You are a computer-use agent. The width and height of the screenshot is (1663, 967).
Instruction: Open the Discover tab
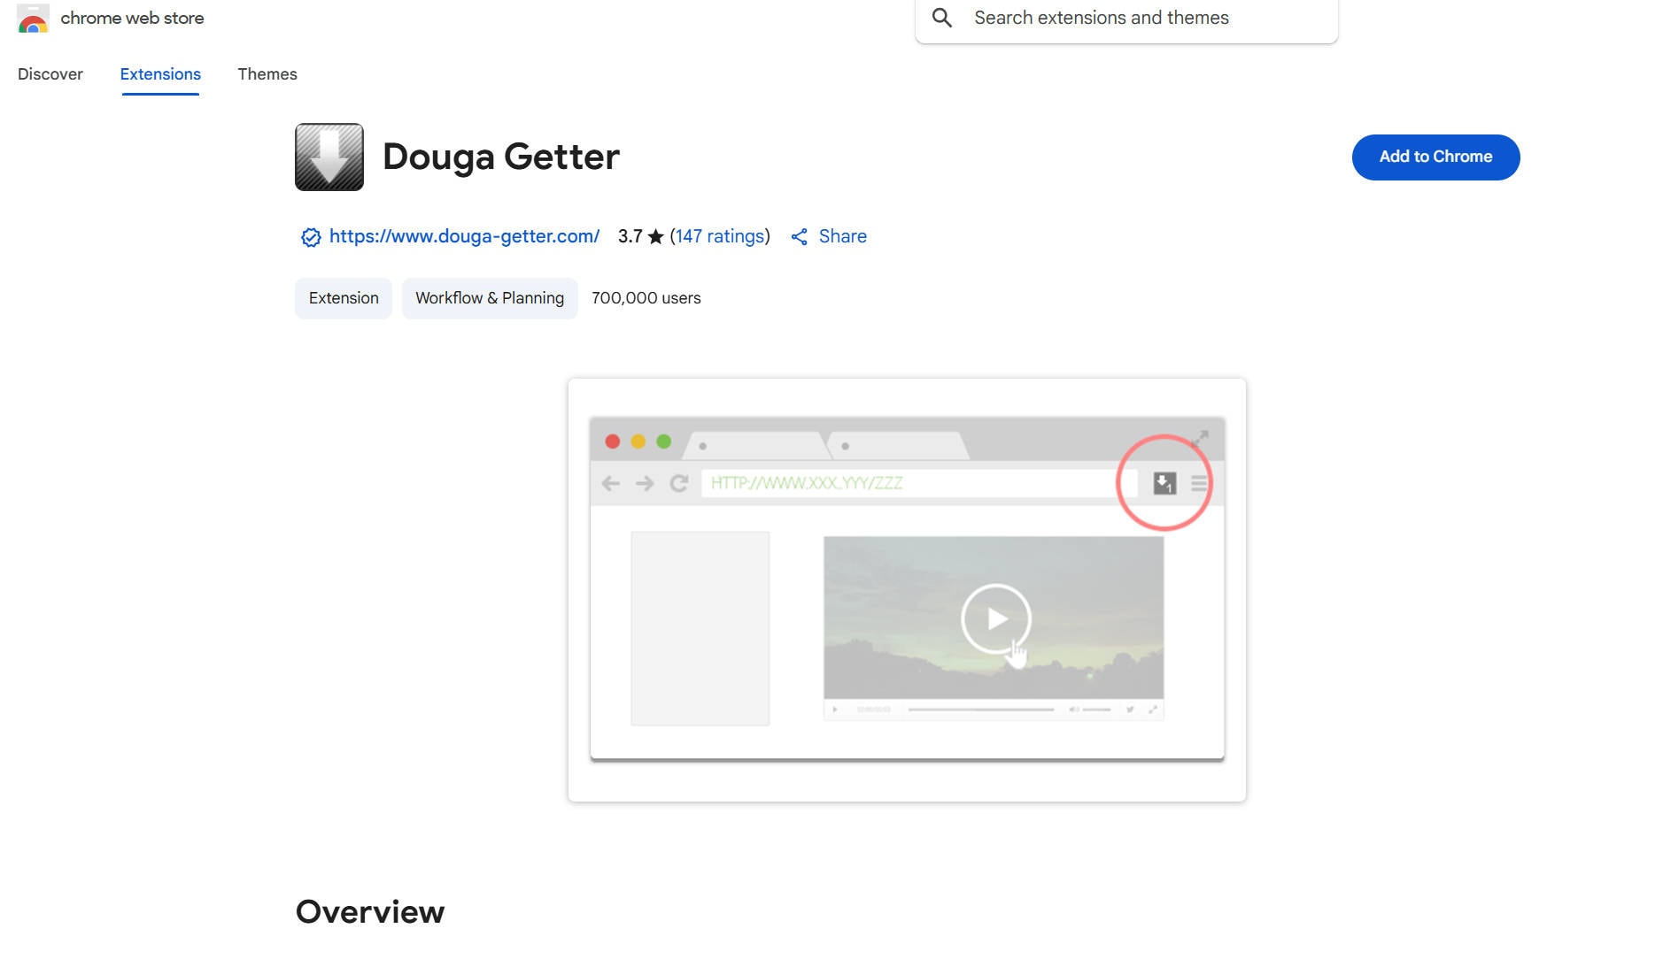[x=50, y=74]
